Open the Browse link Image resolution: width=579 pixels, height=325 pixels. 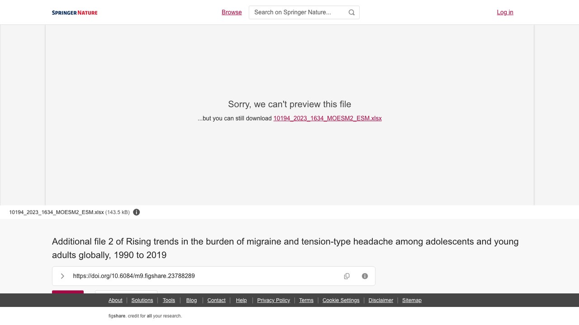click(x=232, y=12)
